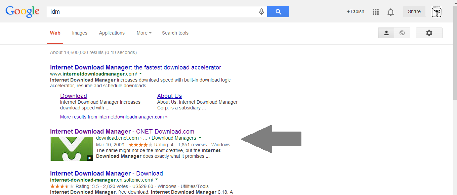Click the Share button
The width and height of the screenshot is (457, 195).
(414, 11)
